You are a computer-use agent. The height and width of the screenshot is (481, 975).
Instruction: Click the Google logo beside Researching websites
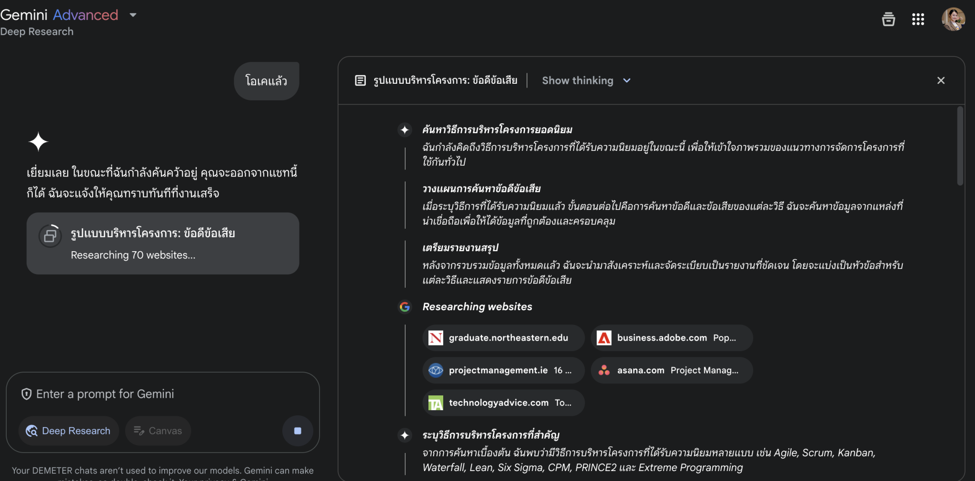tap(405, 307)
